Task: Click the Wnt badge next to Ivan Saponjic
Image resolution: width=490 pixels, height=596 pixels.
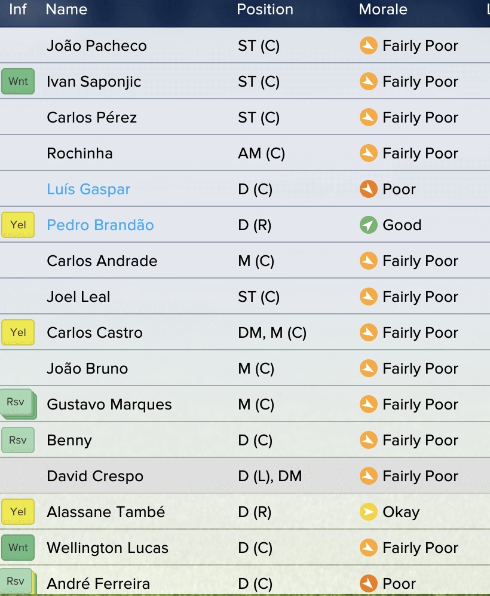Action: pyautogui.click(x=18, y=81)
